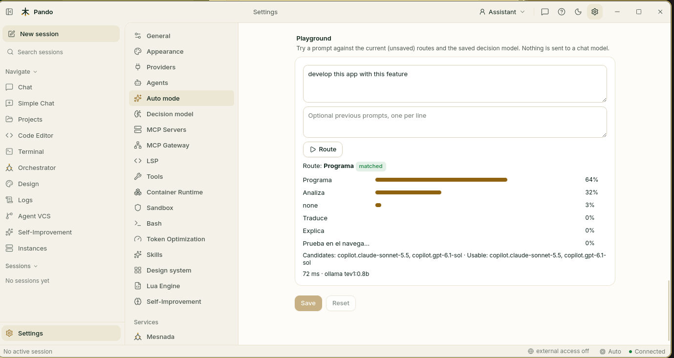The height and width of the screenshot is (358, 674).
Task: Open MCP Gateway settings
Action: 181,145
